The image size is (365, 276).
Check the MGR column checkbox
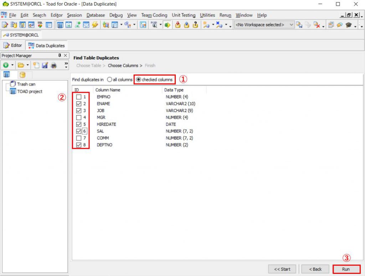[79, 117]
